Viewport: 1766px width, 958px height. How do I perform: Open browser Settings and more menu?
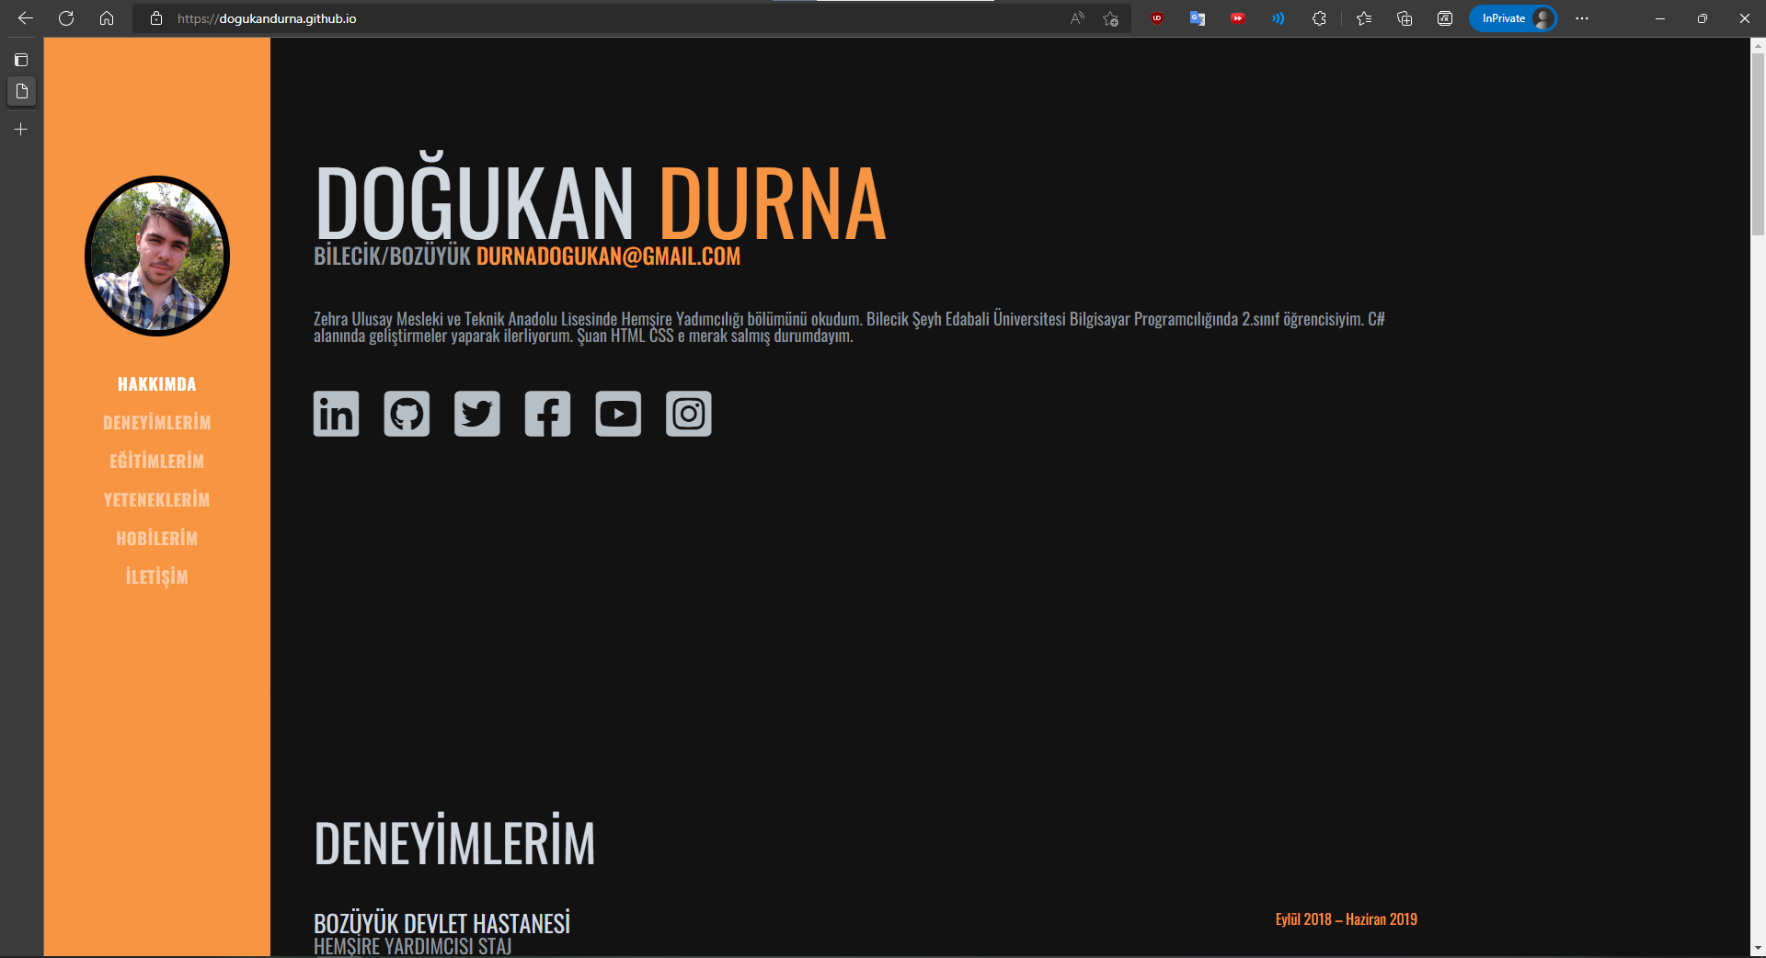1582,18
